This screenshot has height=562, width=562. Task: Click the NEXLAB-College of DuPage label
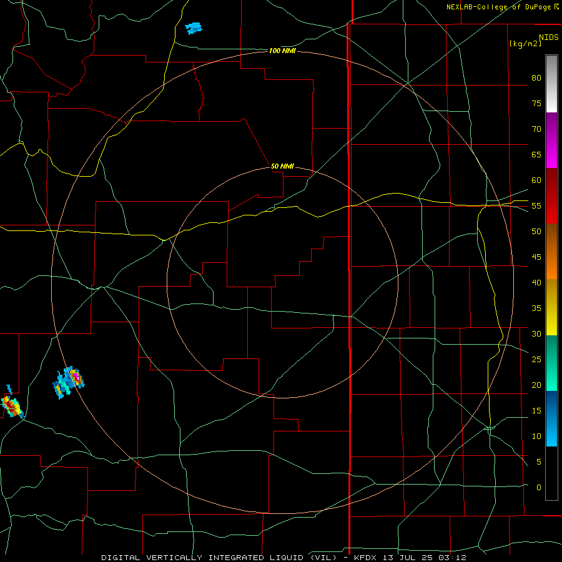coord(500,7)
